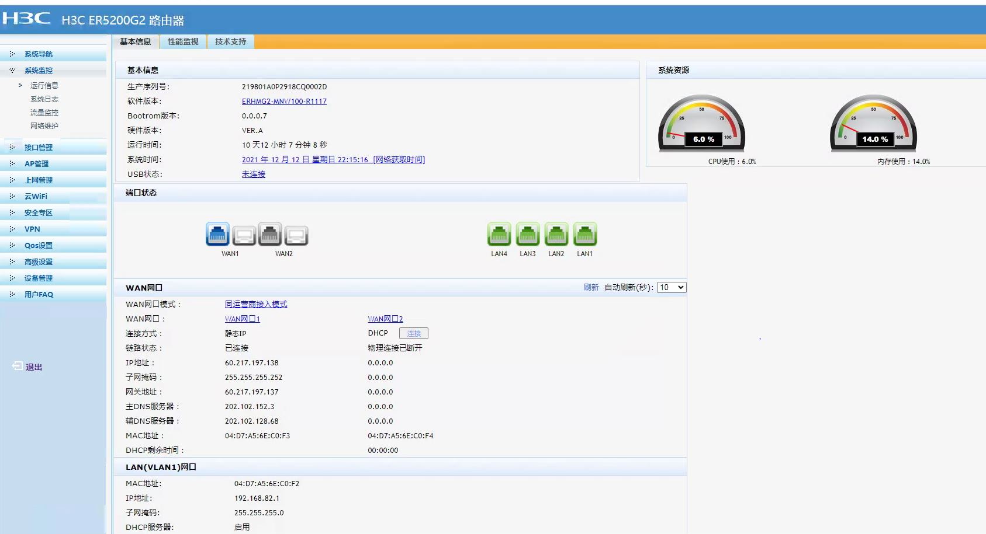This screenshot has width=986, height=534.
Task: Click the green LAN2 port icon
Action: click(556, 235)
